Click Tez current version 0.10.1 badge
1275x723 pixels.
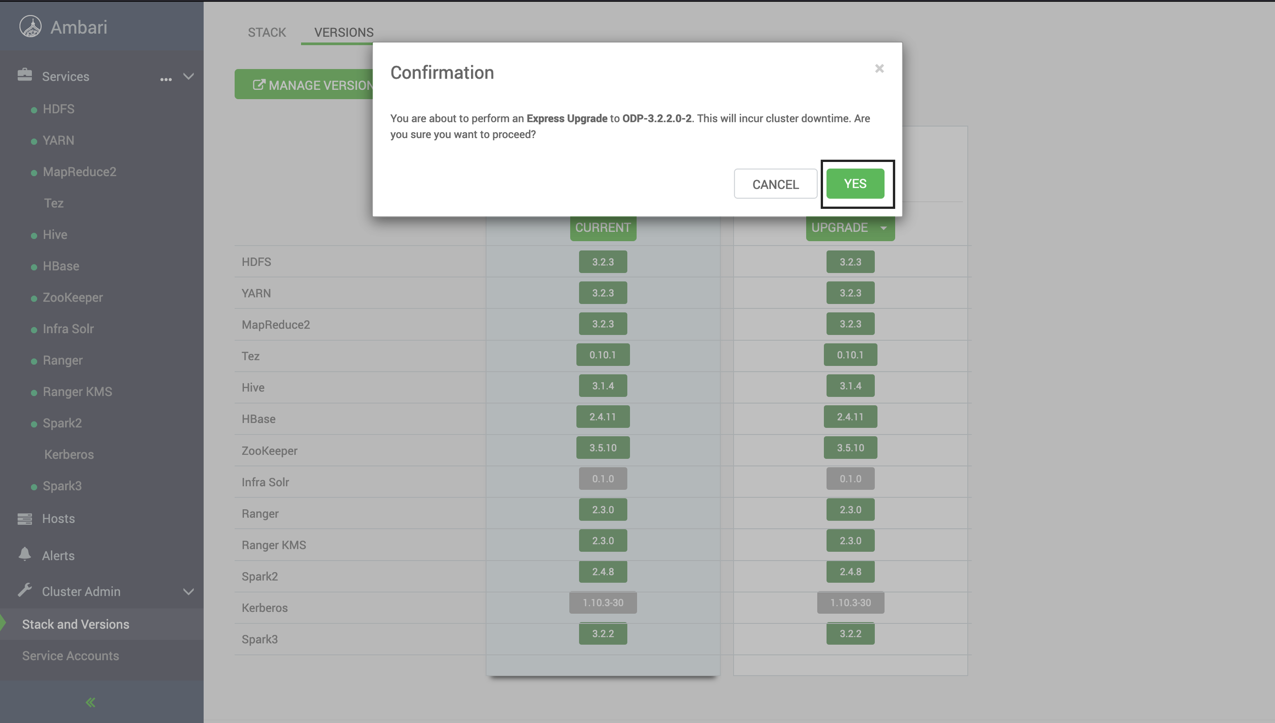point(603,355)
